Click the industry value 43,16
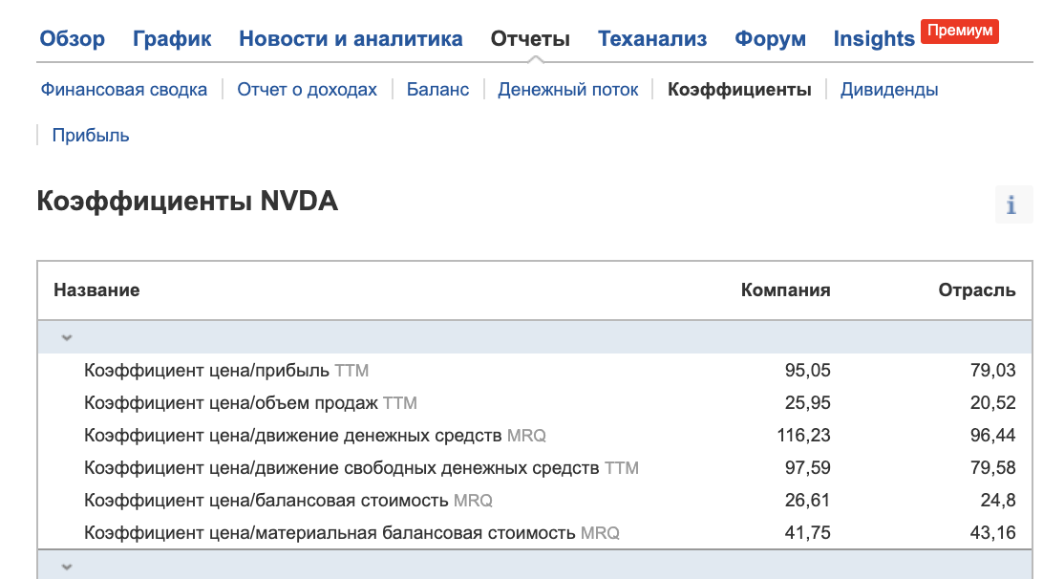Screen dimensions: 1043x579 [x=992, y=533]
